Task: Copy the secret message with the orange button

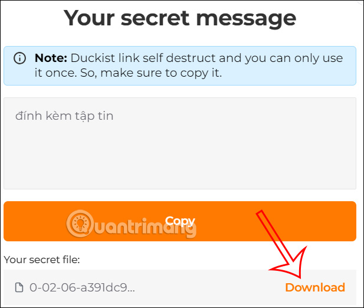Action: pos(180,221)
